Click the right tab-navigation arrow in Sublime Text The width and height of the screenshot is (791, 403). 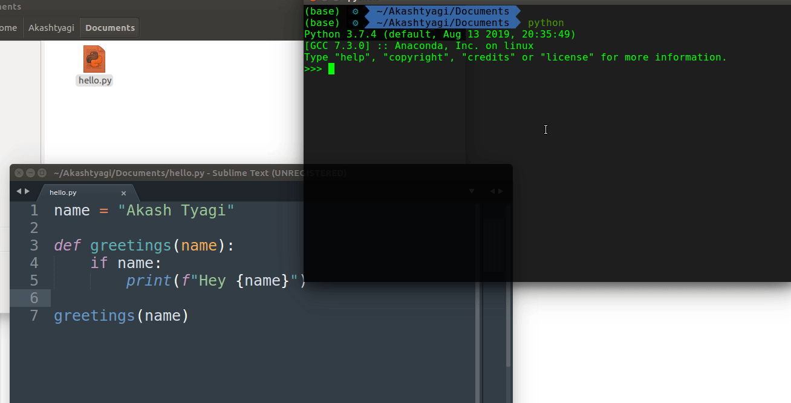pyautogui.click(x=27, y=191)
